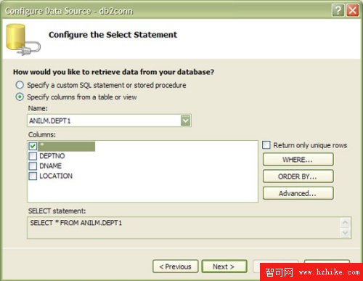
Task: Click the help question mark icon
Action: point(338,10)
